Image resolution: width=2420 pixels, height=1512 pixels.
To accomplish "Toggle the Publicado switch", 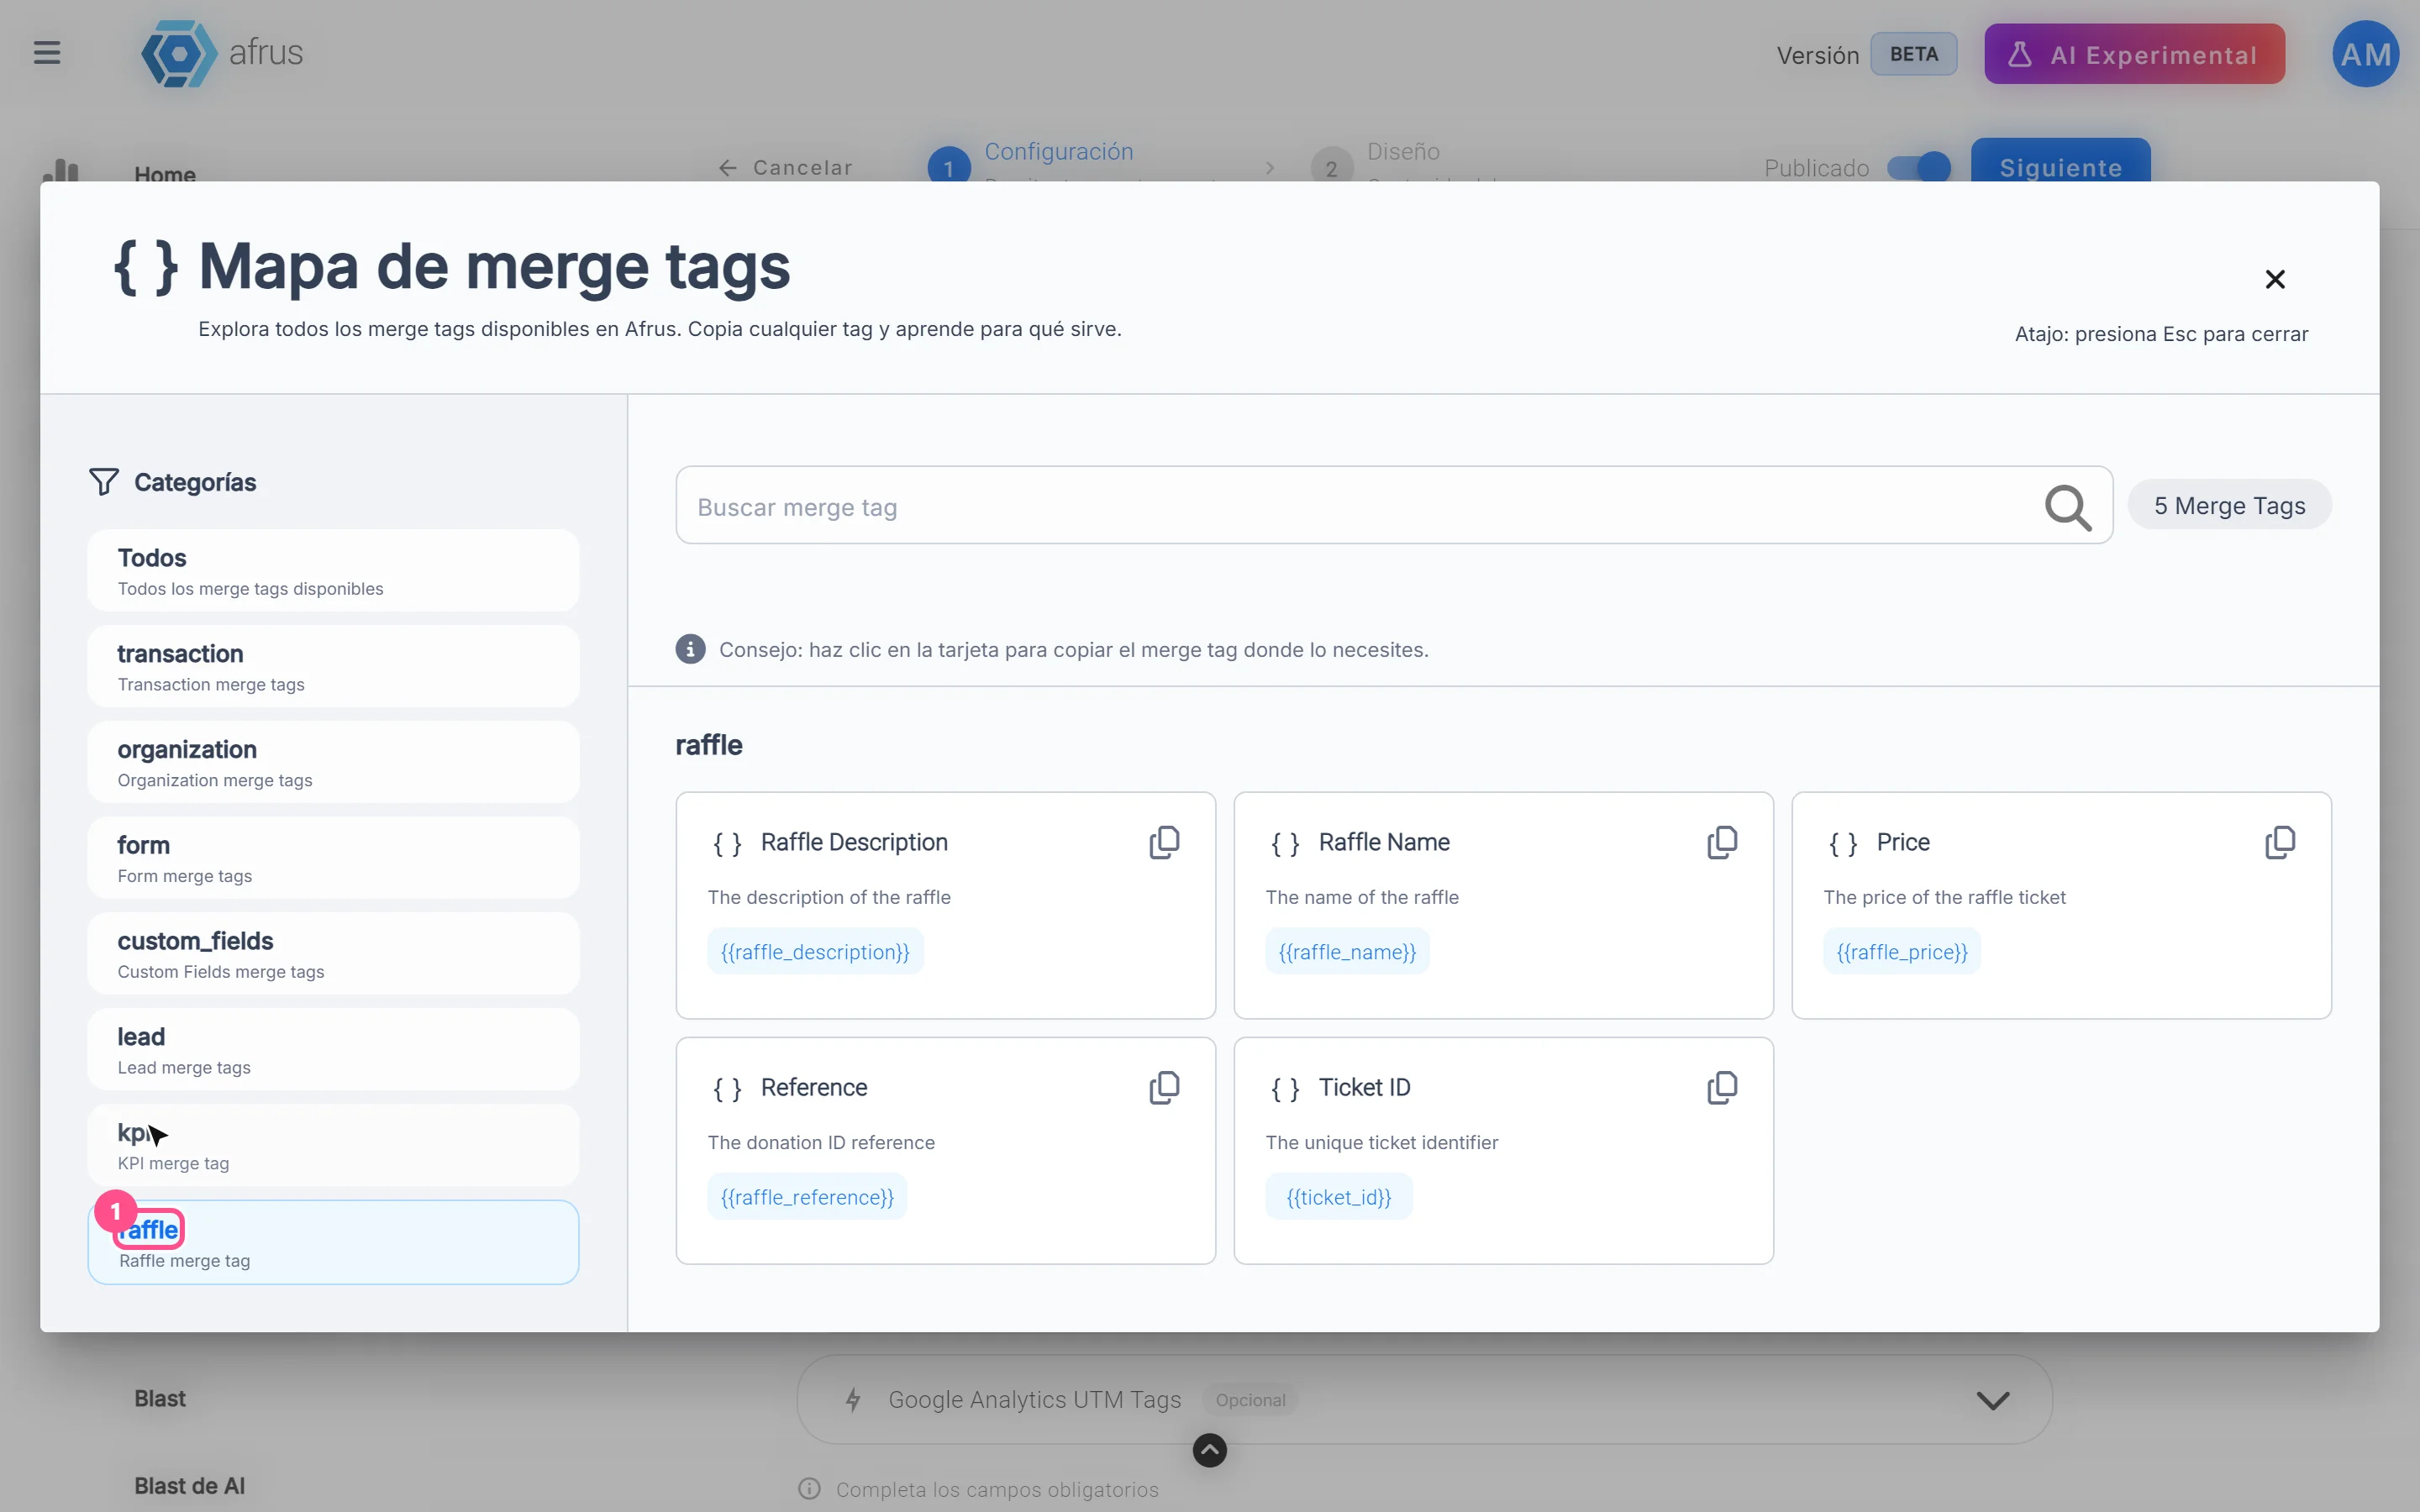I will (1919, 167).
